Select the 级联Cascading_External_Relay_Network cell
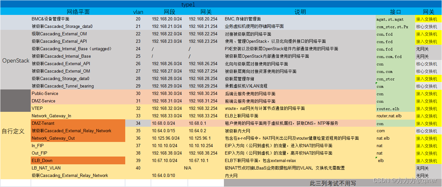The image size is (442, 187). (78, 176)
